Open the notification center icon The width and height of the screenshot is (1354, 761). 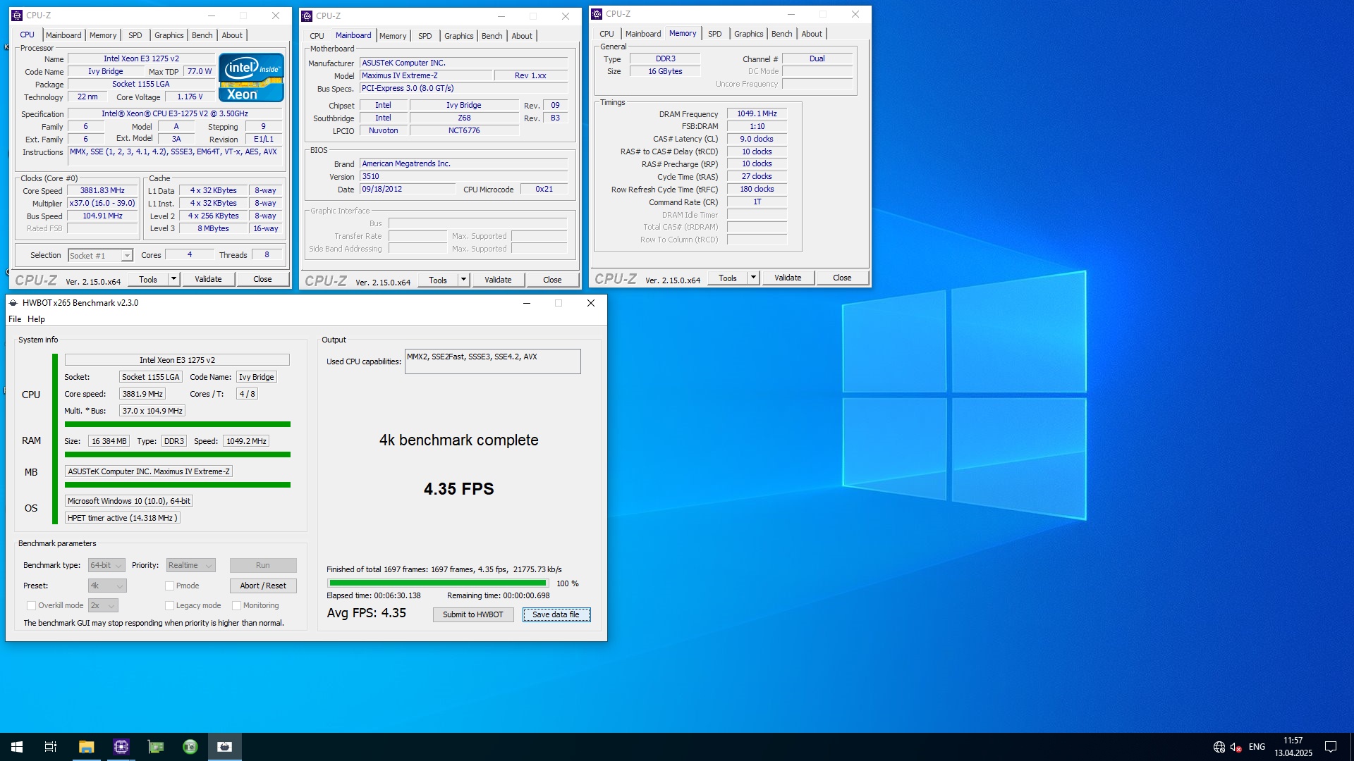pyautogui.click(x=1331, y=747)
